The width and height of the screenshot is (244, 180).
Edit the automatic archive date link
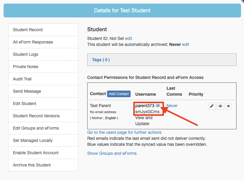(x=186, y=44)
